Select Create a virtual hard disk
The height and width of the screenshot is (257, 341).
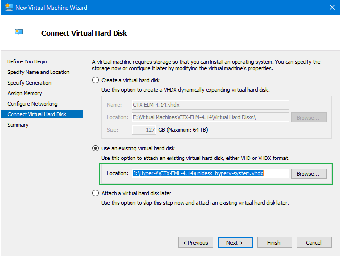pos(95,80)
